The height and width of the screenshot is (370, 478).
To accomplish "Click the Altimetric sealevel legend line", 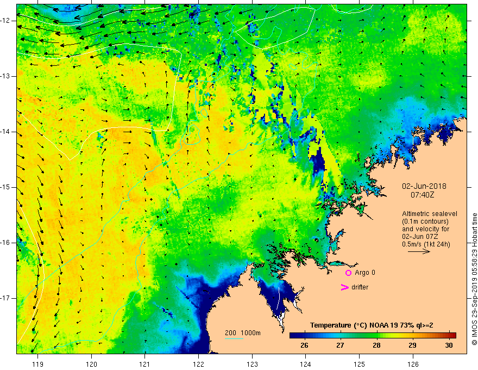I will [430, 214].
